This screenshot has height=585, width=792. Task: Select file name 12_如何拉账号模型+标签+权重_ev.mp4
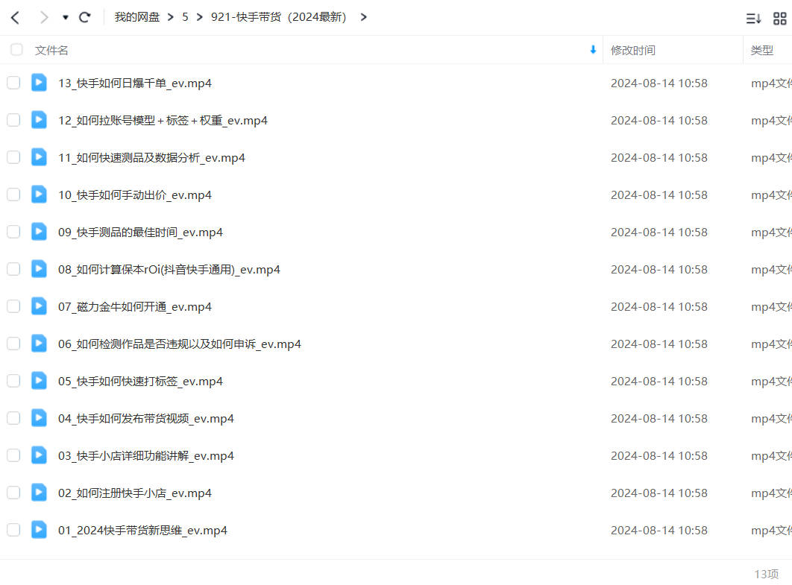(x=163, y=121)
